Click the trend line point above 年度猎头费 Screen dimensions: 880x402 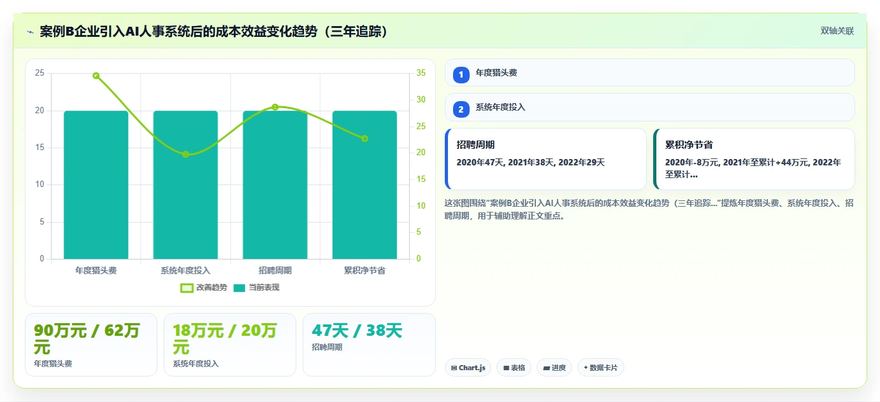(x=96, y=76)
